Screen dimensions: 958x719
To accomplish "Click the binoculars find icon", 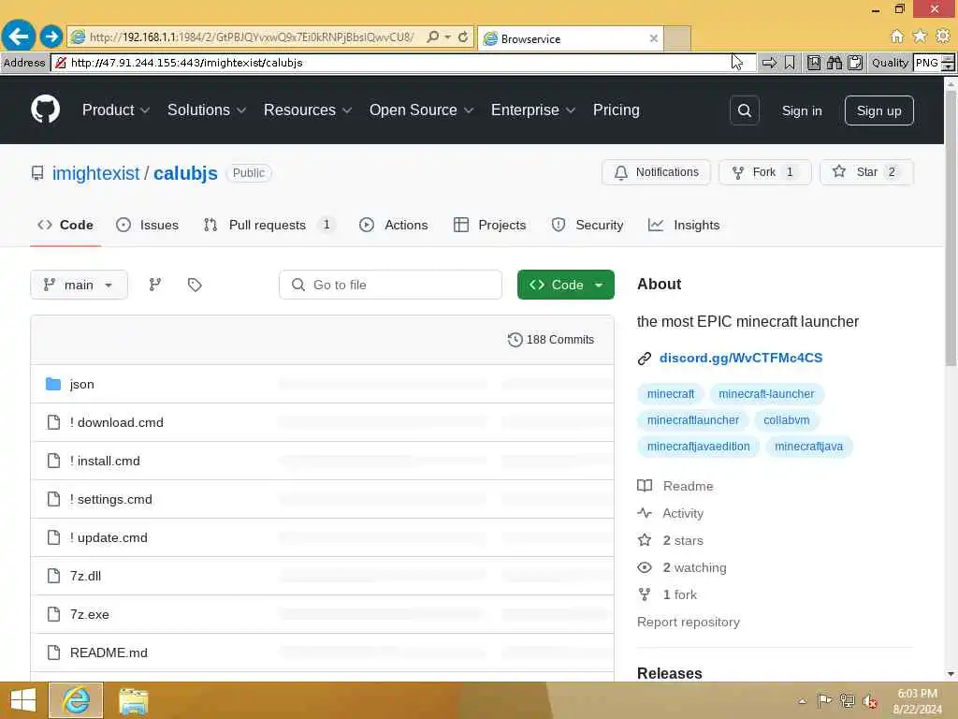I will tap(835, 63).
